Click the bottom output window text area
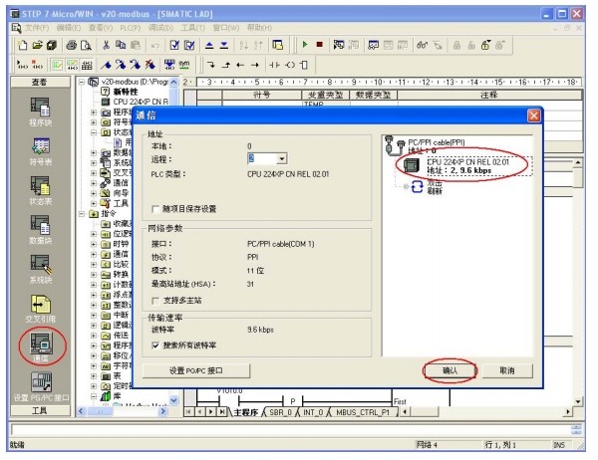 290,430
